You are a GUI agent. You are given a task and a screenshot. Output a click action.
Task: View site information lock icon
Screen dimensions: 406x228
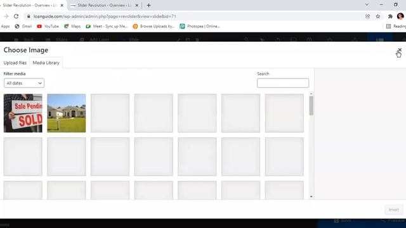29,16
